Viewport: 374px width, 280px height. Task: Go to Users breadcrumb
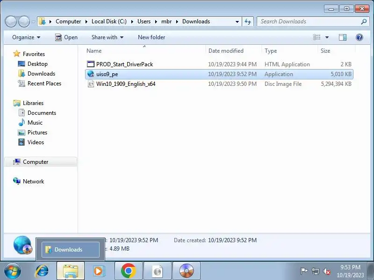(x=144, y=21)
